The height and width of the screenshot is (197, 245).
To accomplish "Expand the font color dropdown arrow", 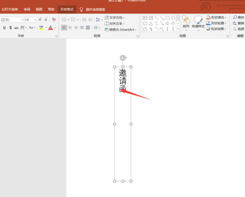I will coord(55,27).
